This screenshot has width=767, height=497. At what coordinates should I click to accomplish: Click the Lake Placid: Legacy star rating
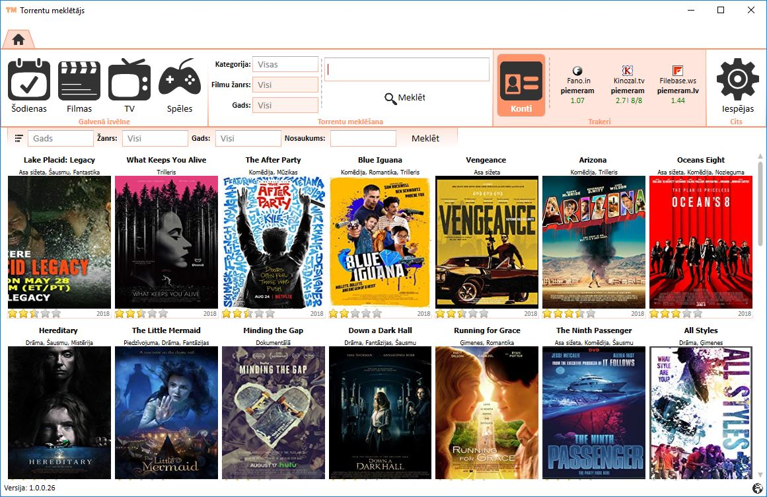pyautogui.click(x=34, y=313)
